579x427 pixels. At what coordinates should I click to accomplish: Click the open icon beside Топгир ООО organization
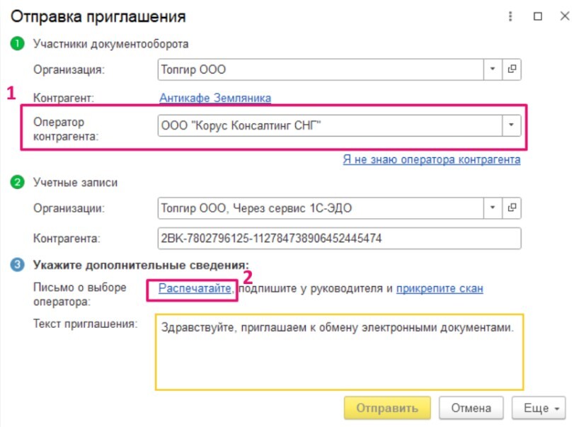[512, 69]
